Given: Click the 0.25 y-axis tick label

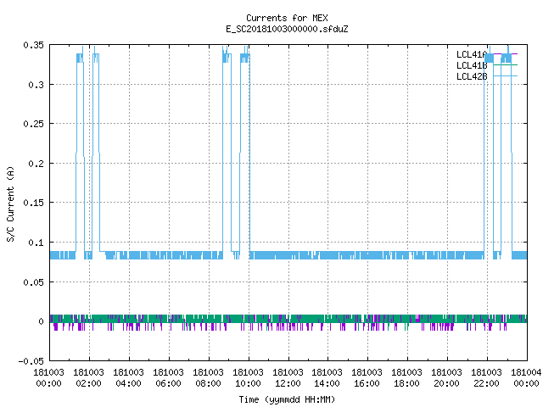Looking at the screenshot, I should [x=34, y=124].
